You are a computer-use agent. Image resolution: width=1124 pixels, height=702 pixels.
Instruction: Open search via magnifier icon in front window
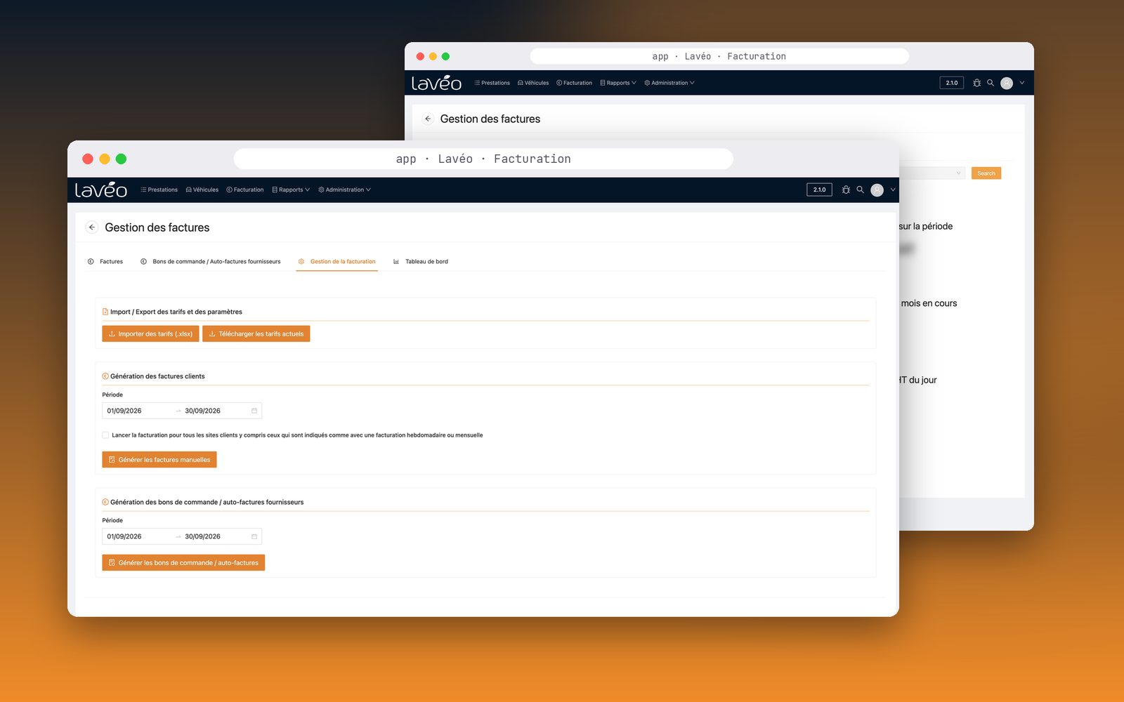click(860, 190)
